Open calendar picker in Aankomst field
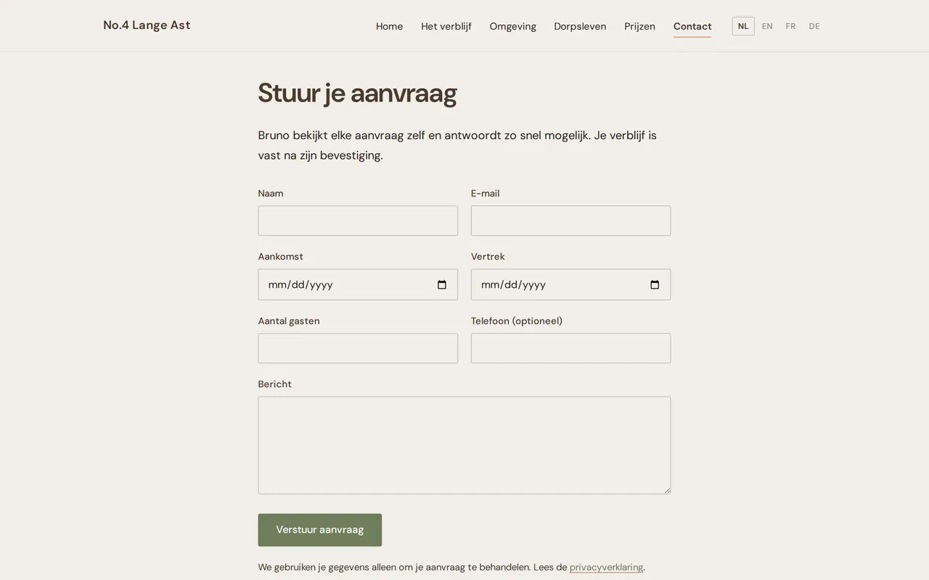The height and width of the screenshot is (580, 929). click(442, 285)
